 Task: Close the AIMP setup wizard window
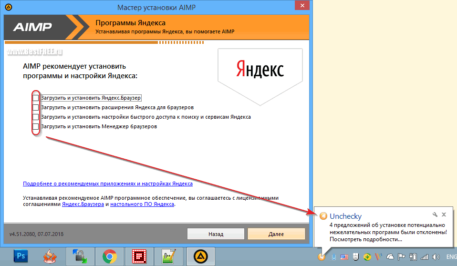[302, 5]
